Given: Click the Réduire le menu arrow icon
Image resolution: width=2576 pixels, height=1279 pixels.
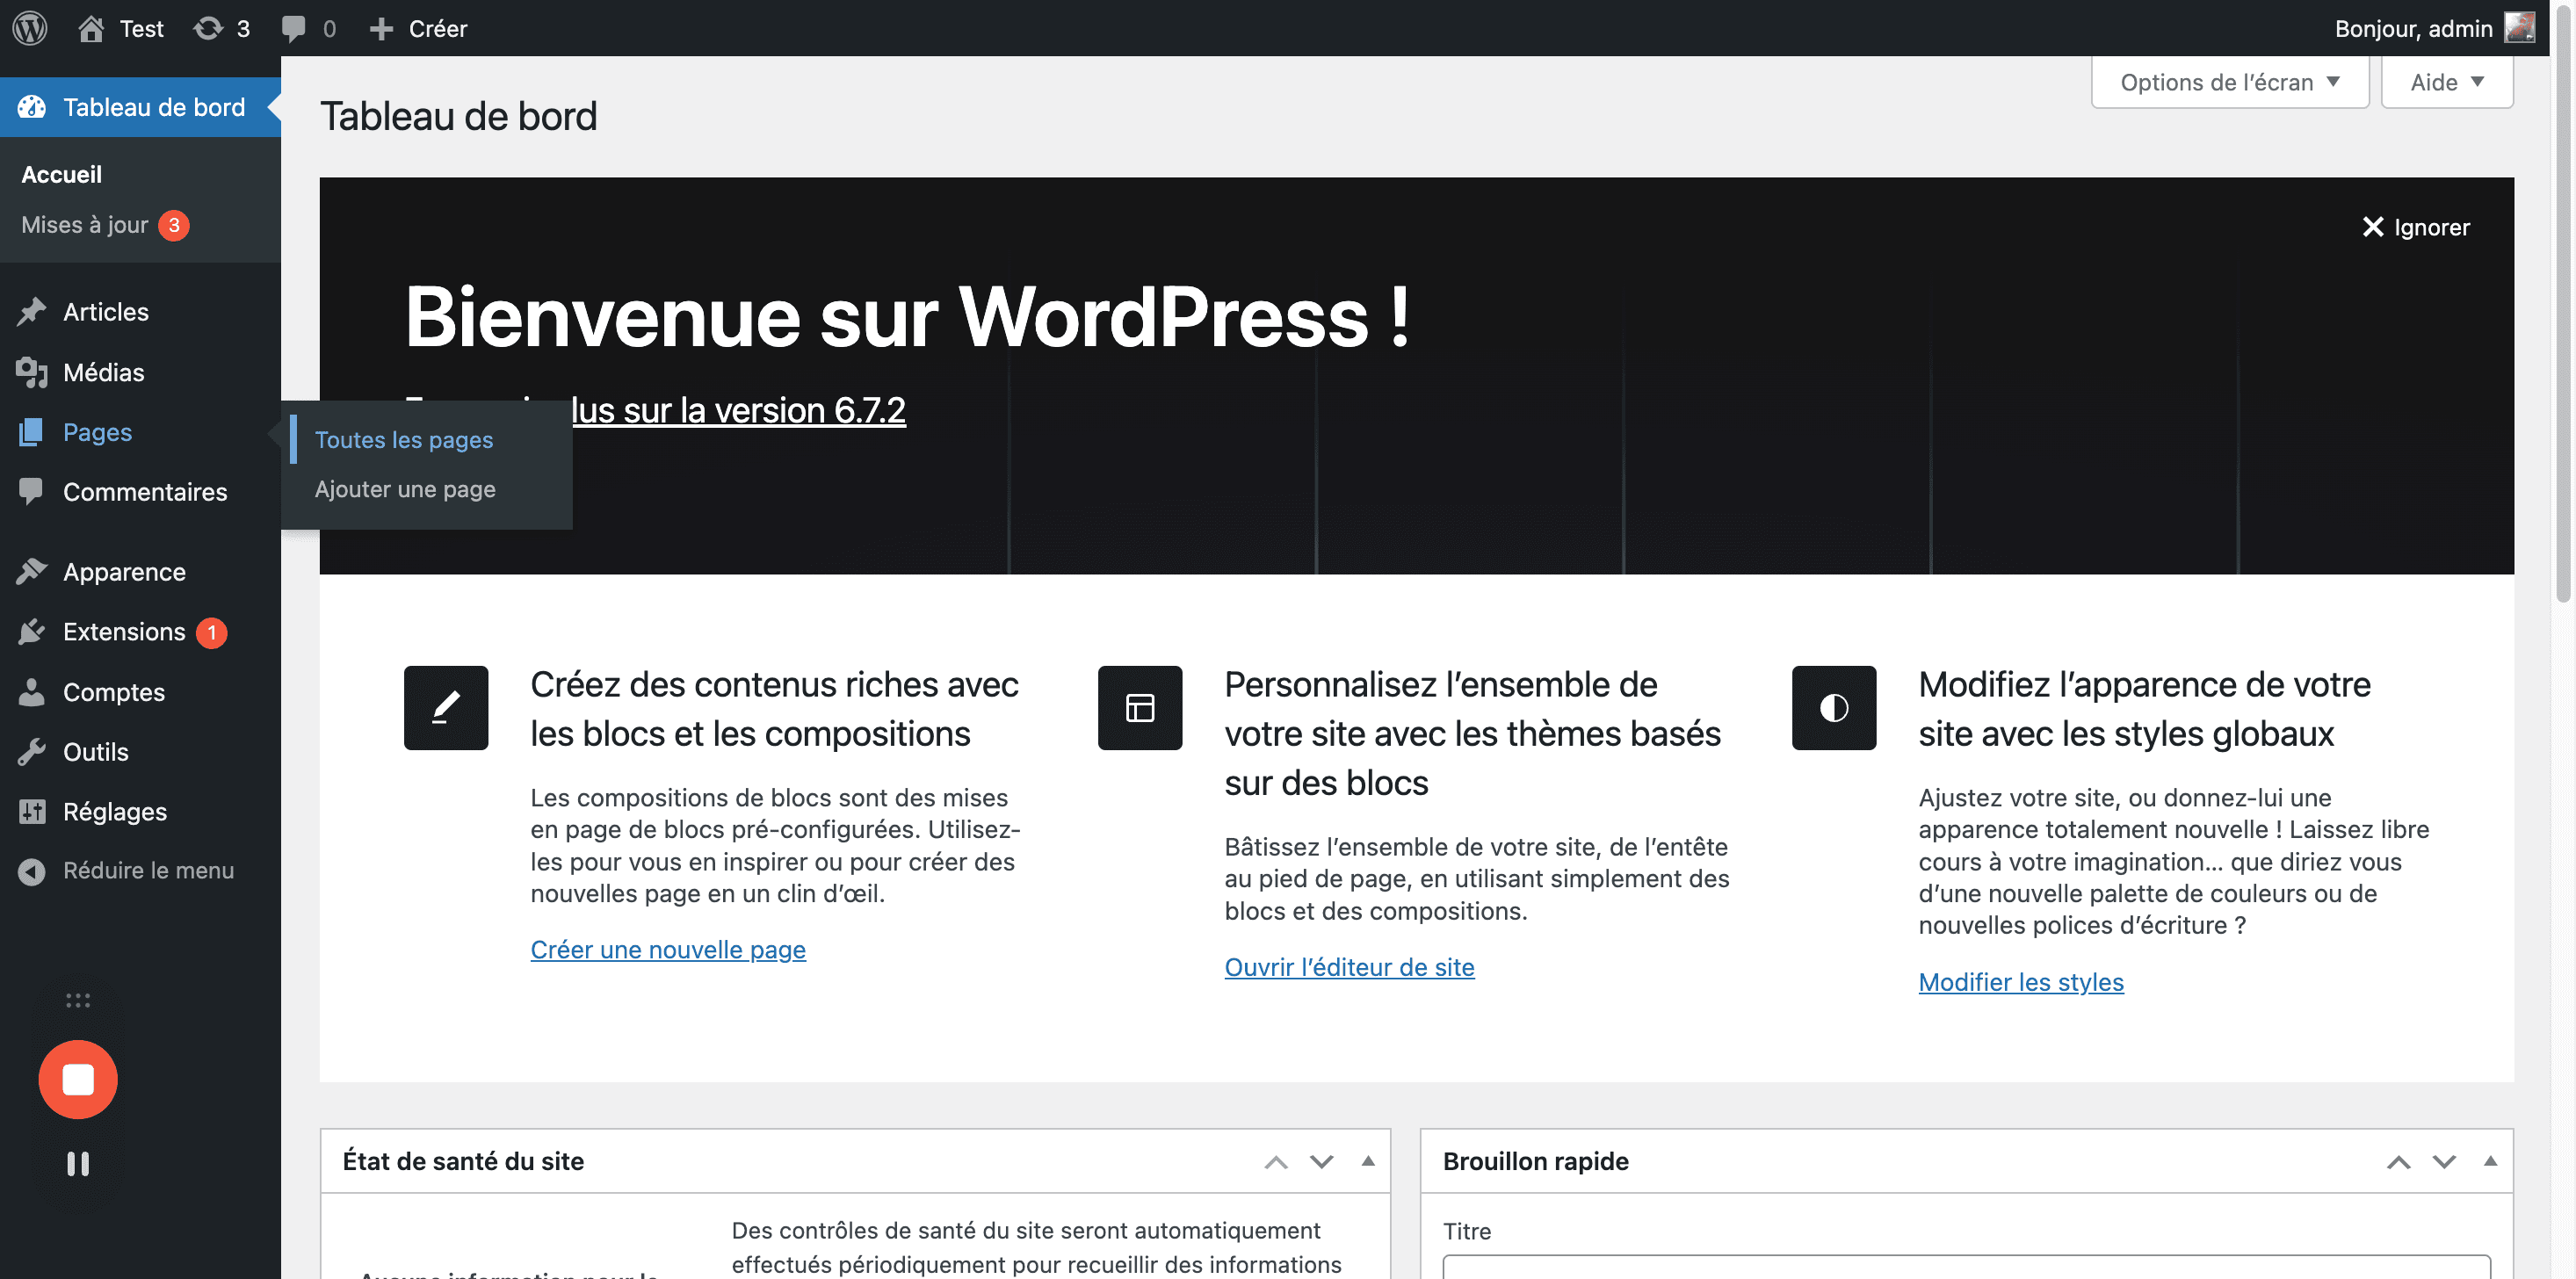Looking at the screenshot, I should click(32, 871).
